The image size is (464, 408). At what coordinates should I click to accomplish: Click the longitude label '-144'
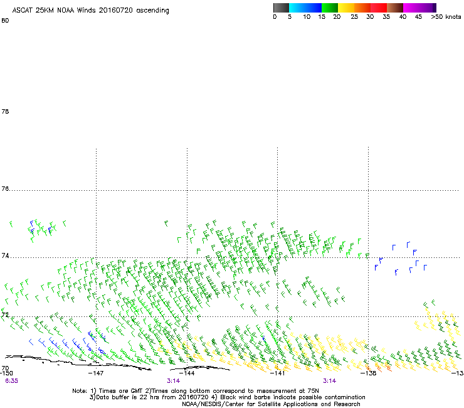coord(187,373)
